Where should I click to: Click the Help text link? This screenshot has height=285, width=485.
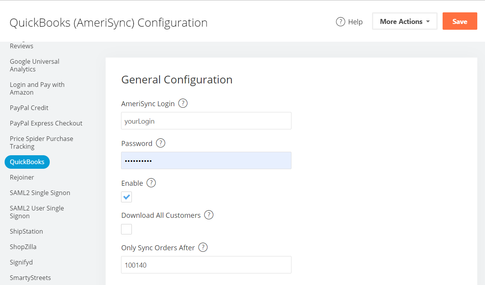point(355,22)
